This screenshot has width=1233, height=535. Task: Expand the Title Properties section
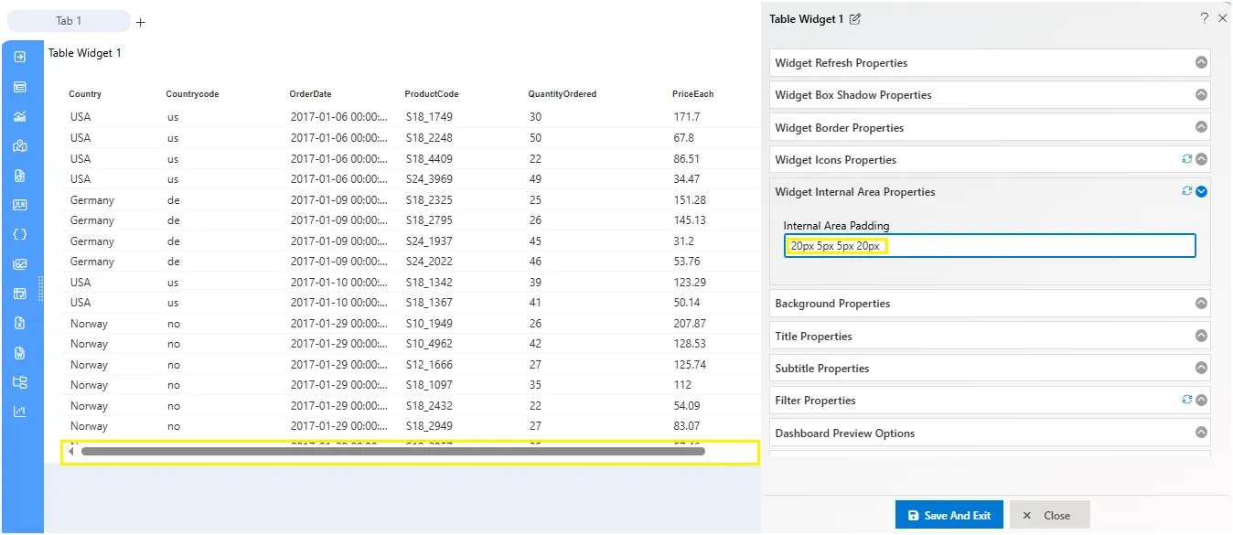point(991,336)
